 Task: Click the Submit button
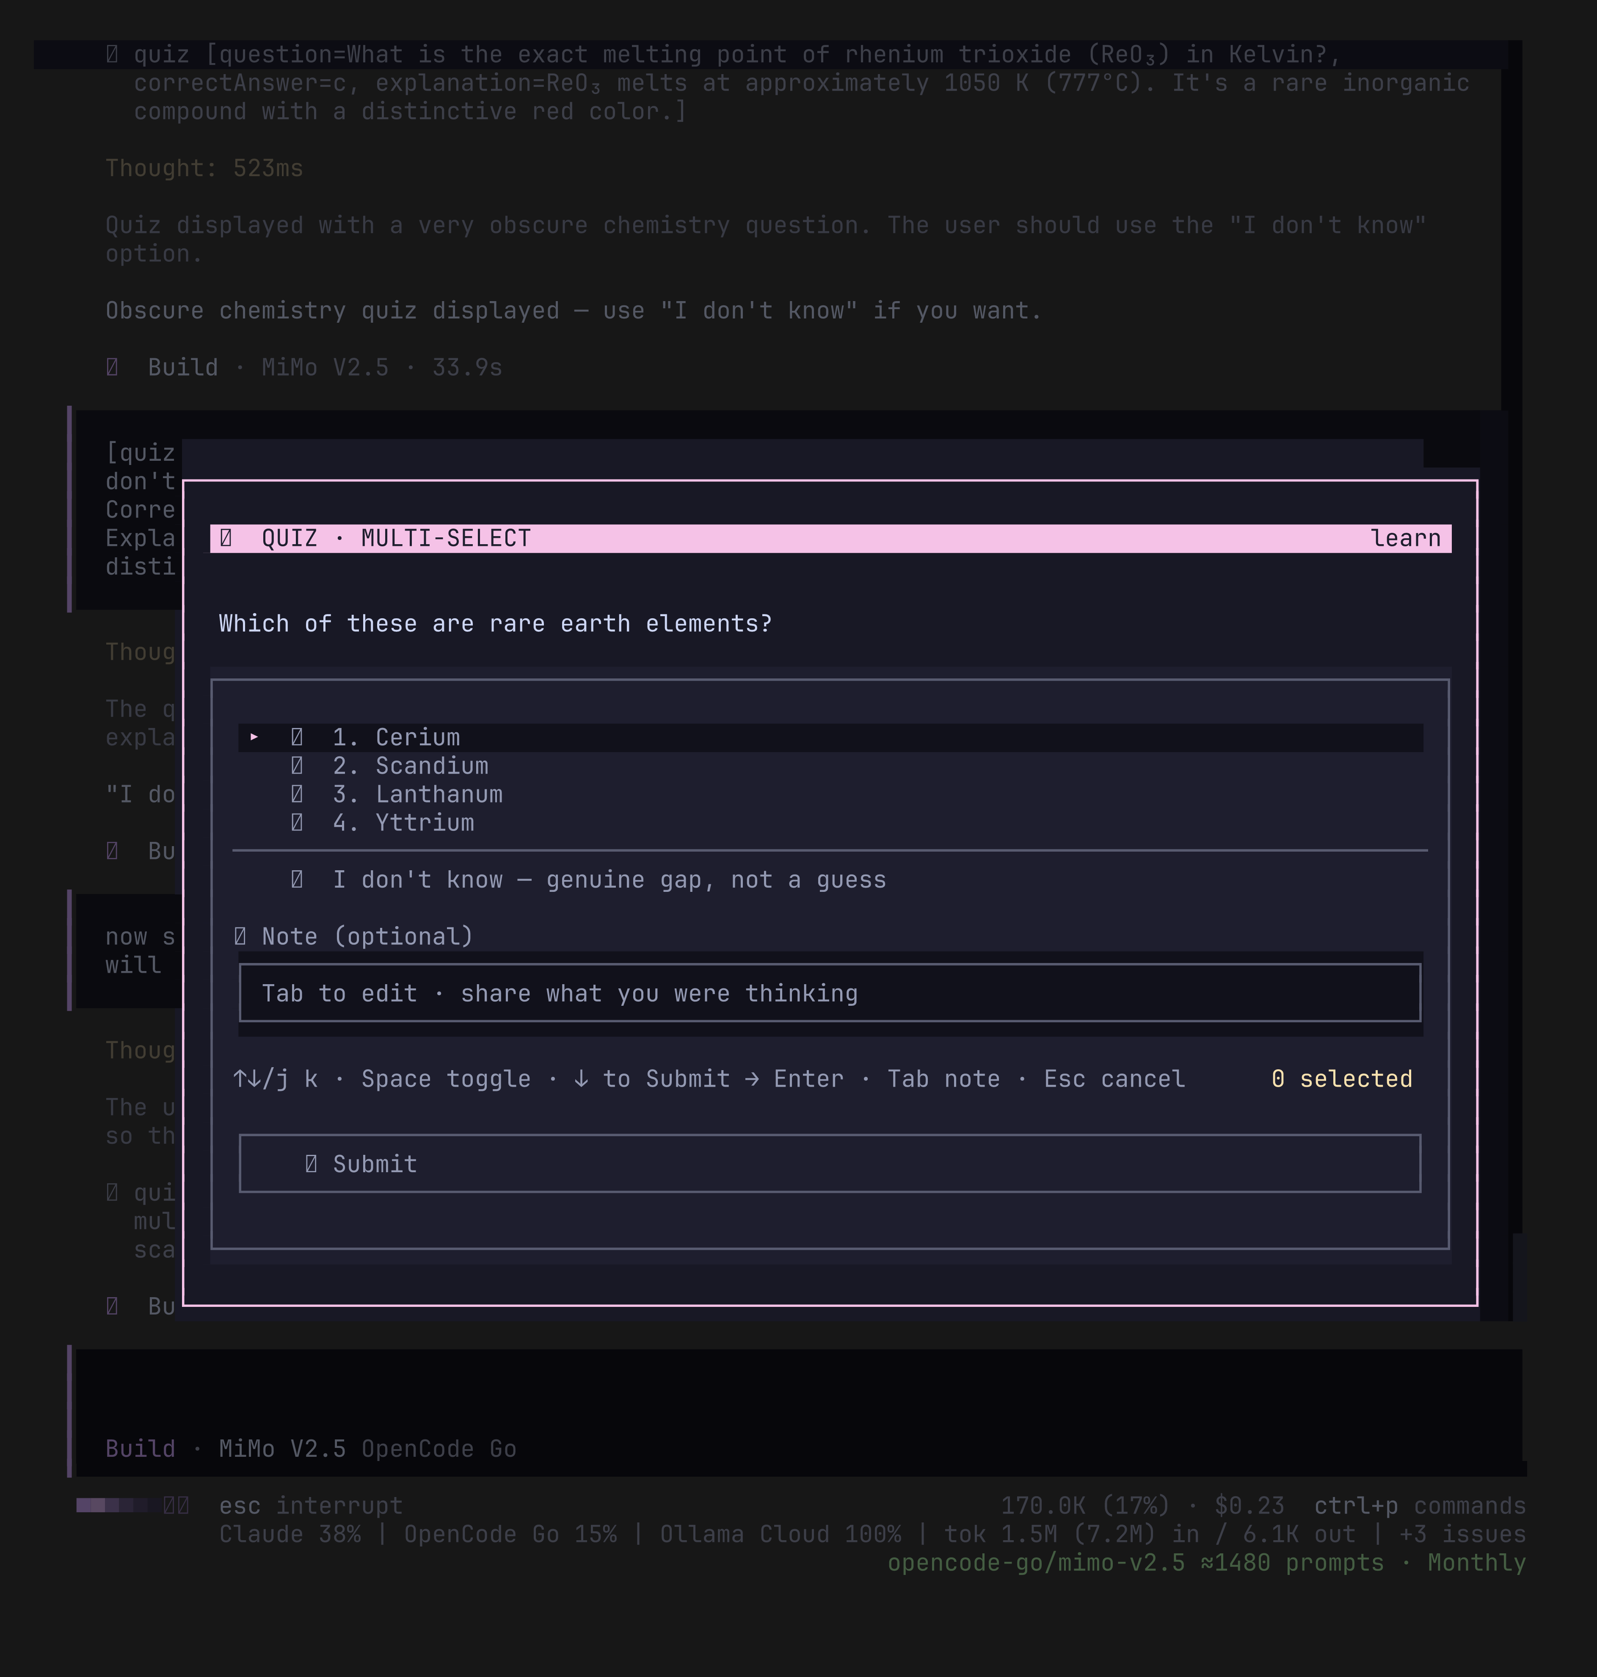(830, 1163)
